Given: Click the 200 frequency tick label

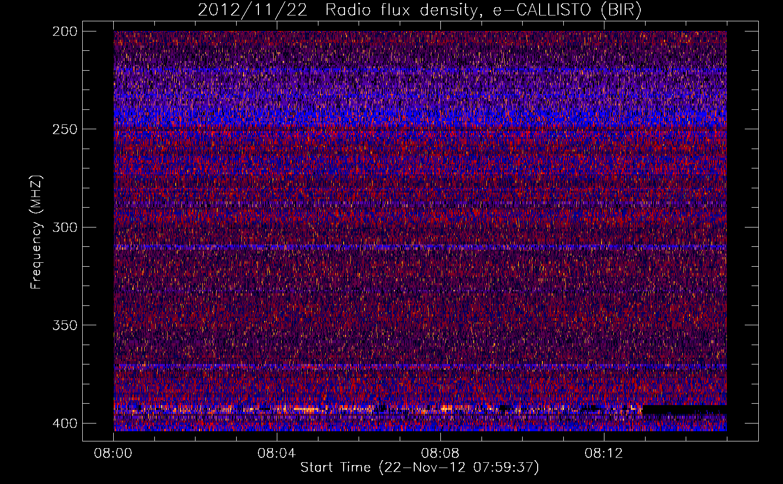Looking at the screenshot, I should tap(64, 31).
